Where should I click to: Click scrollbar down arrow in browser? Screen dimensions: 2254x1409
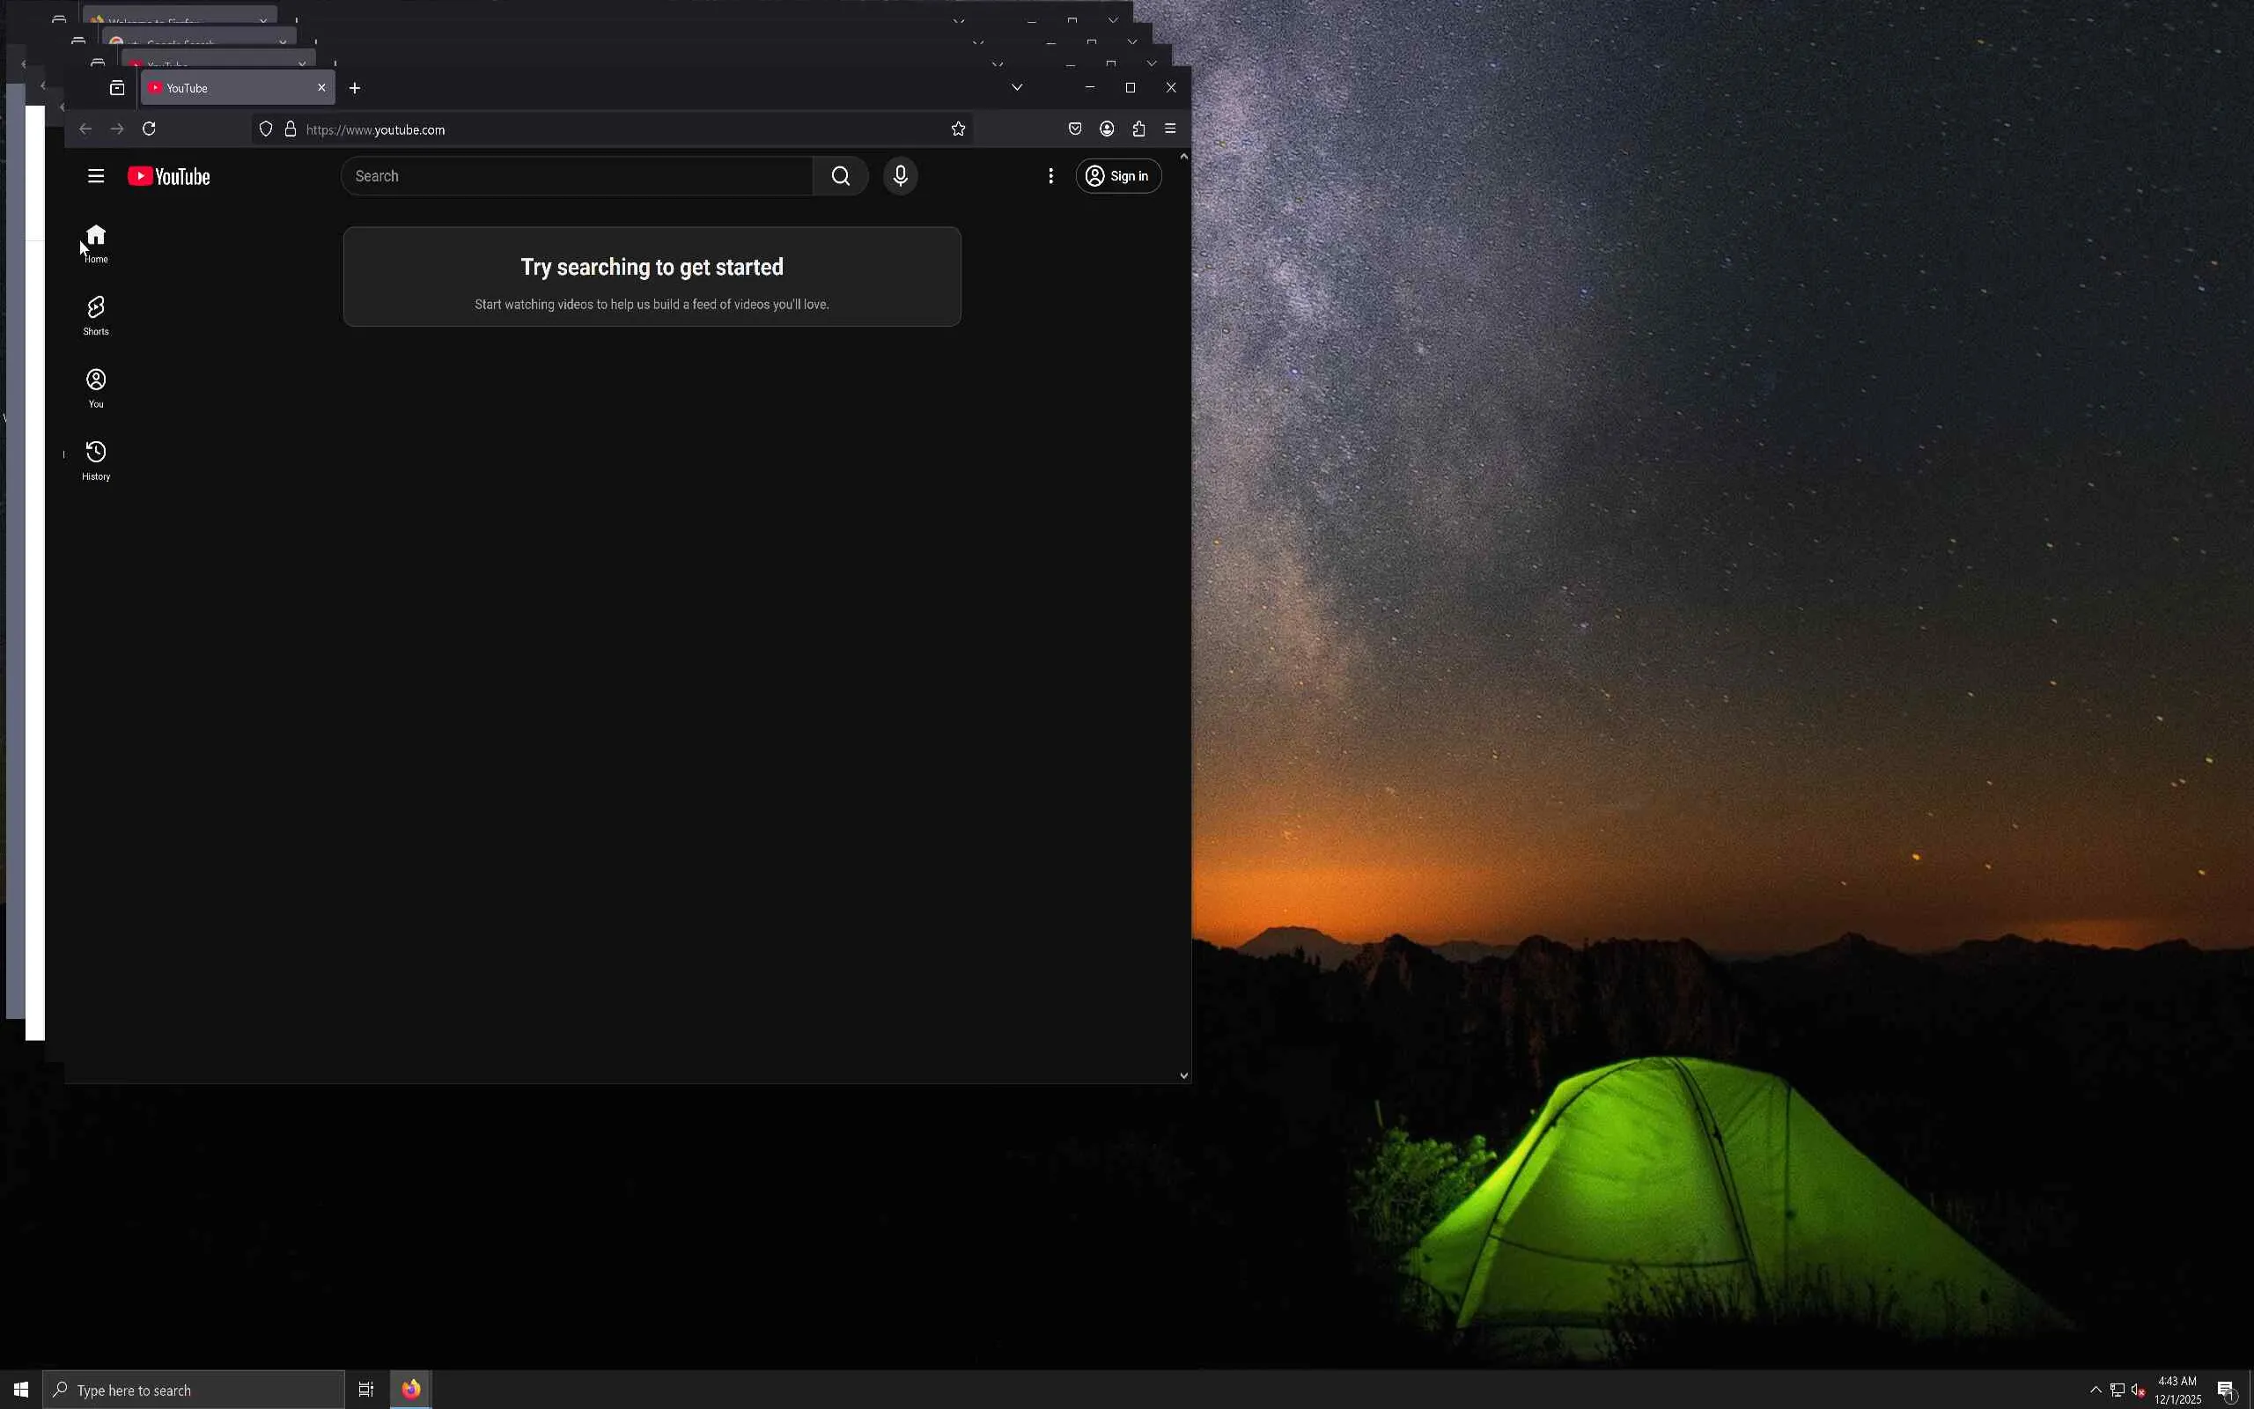point(1184,1075)
